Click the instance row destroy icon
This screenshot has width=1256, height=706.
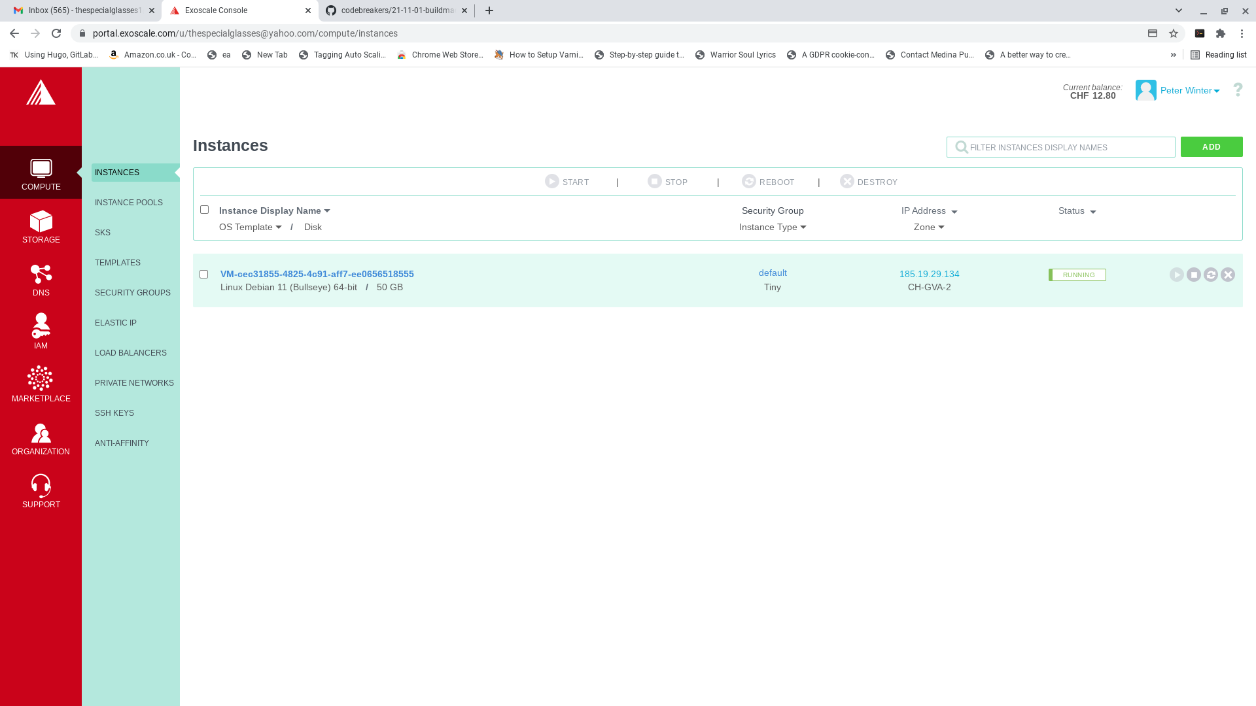1228,275
